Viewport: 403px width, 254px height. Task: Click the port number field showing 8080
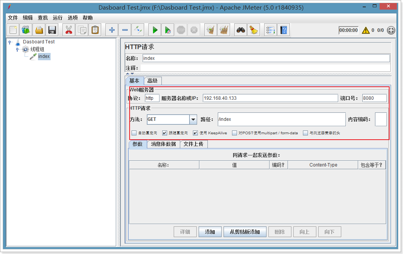pyautogui.click(x=375, y=98)
